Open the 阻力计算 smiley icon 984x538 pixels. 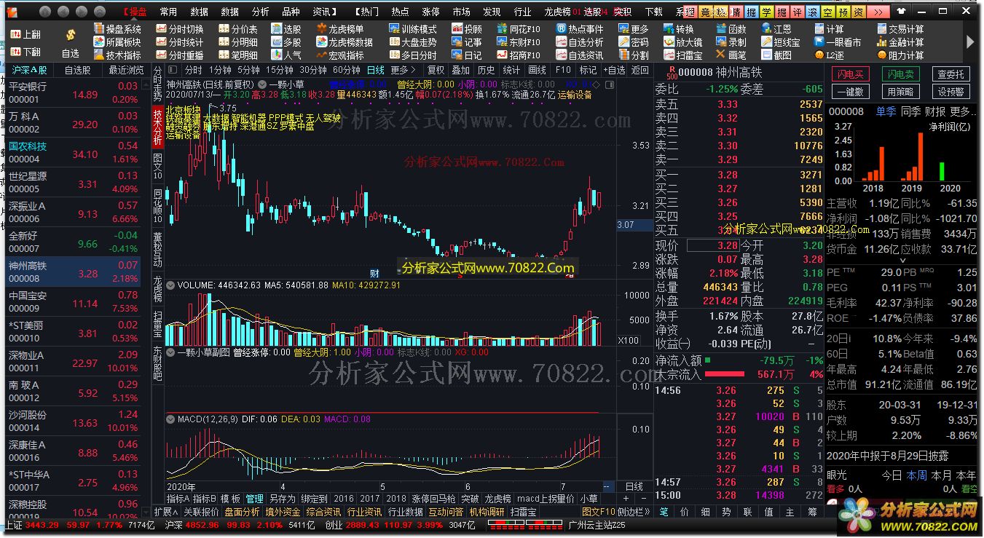(882, 55)
